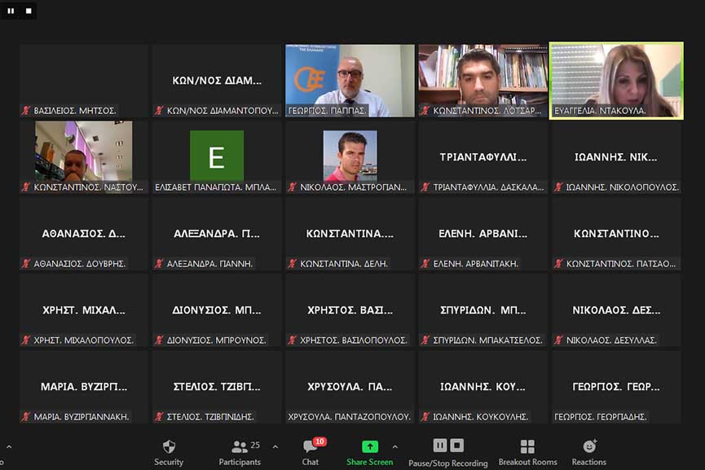Click muted mic icon of ΙΩΑΝΝΗΣ. ΚΟΥΚΟΥΛΗΣ
This screenshot has width=705, height=470.
tap(425, 416)
